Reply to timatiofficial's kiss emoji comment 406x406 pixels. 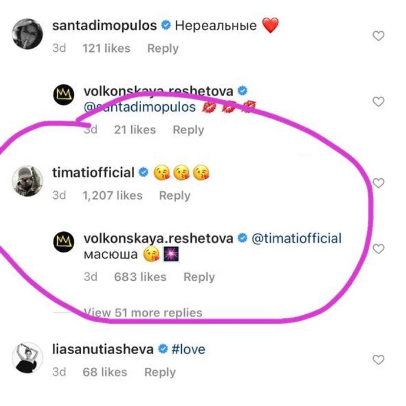tap(175, 195)
